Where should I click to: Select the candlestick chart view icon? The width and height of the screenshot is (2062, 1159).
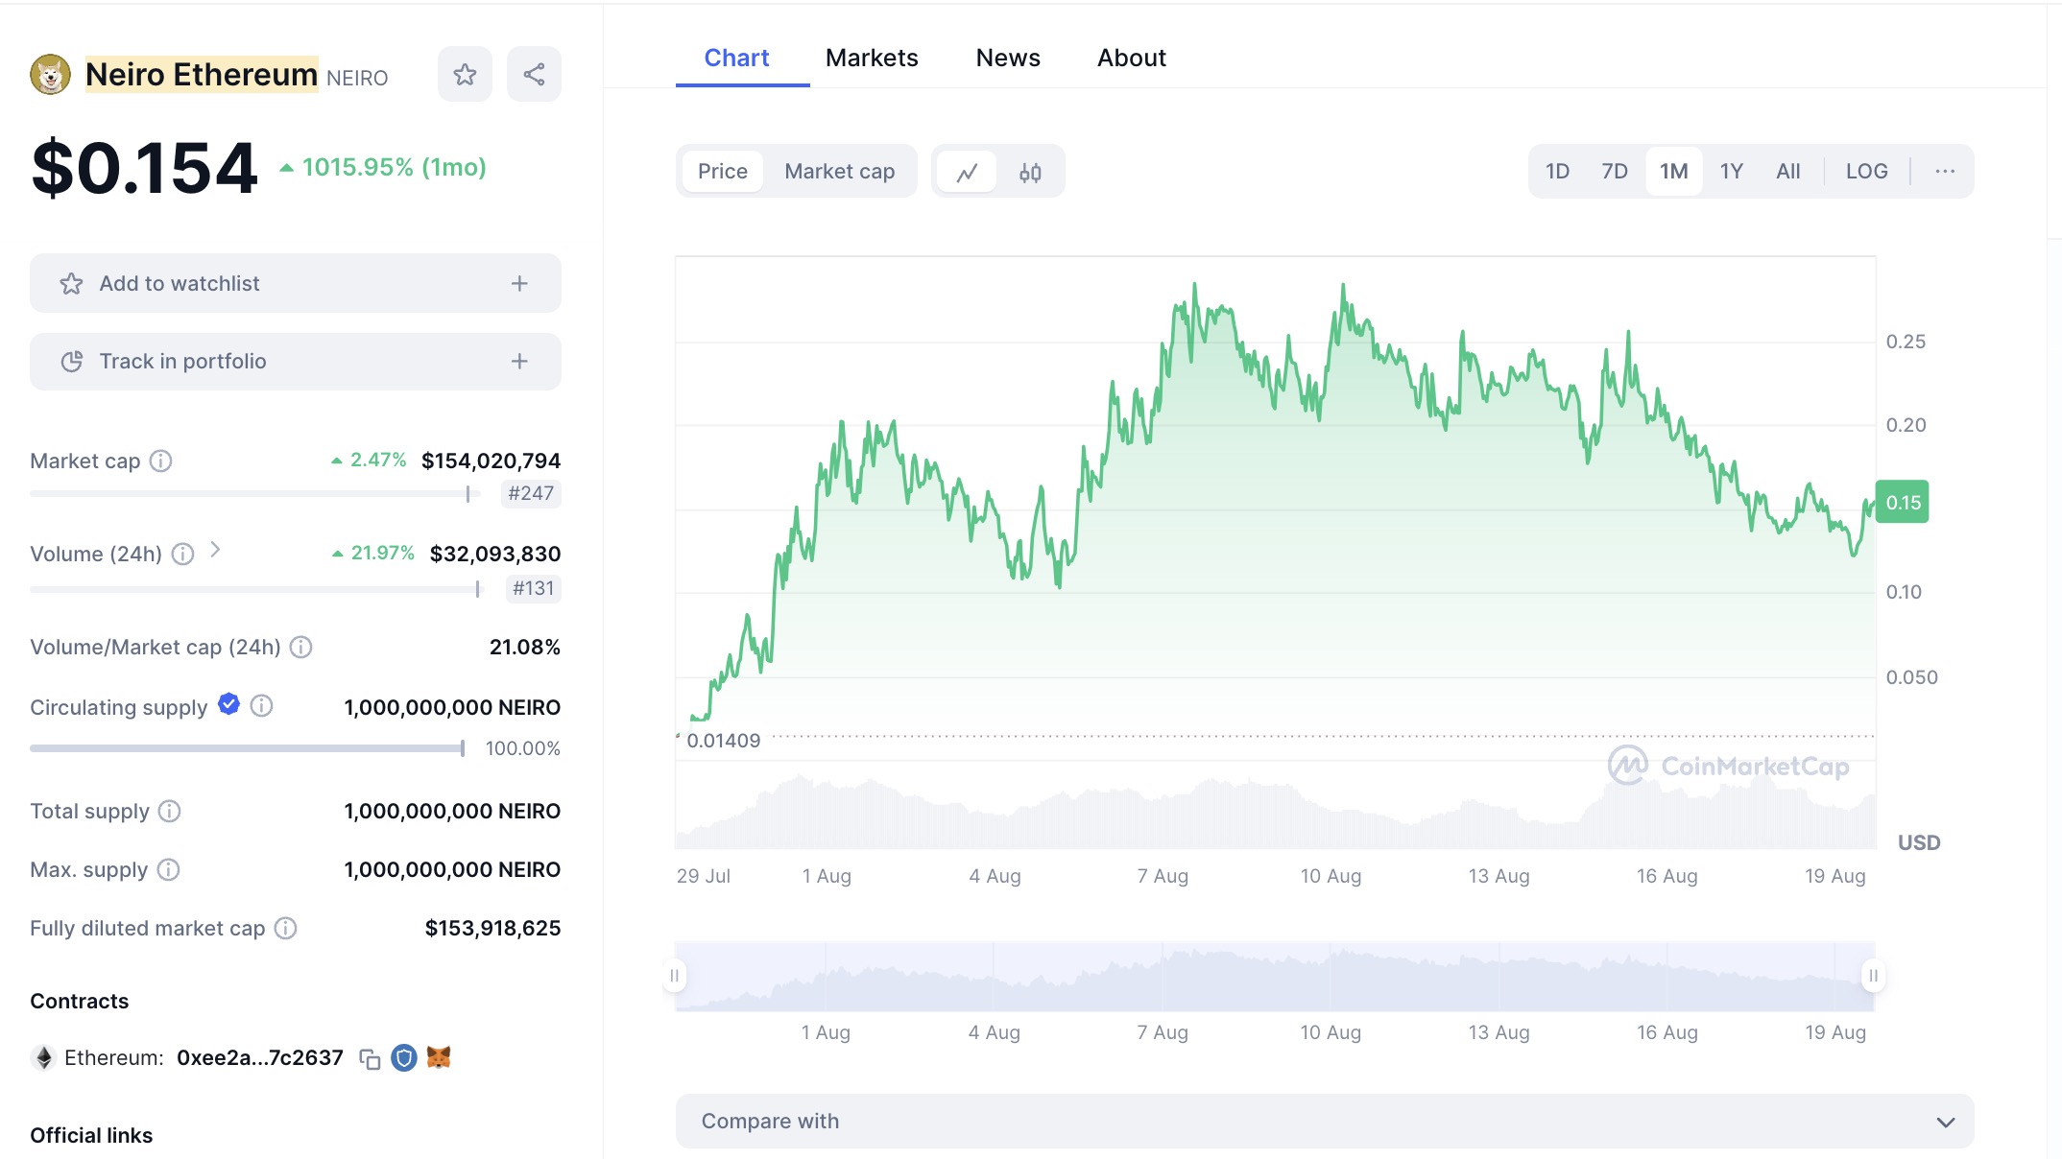pos(1030,171)
